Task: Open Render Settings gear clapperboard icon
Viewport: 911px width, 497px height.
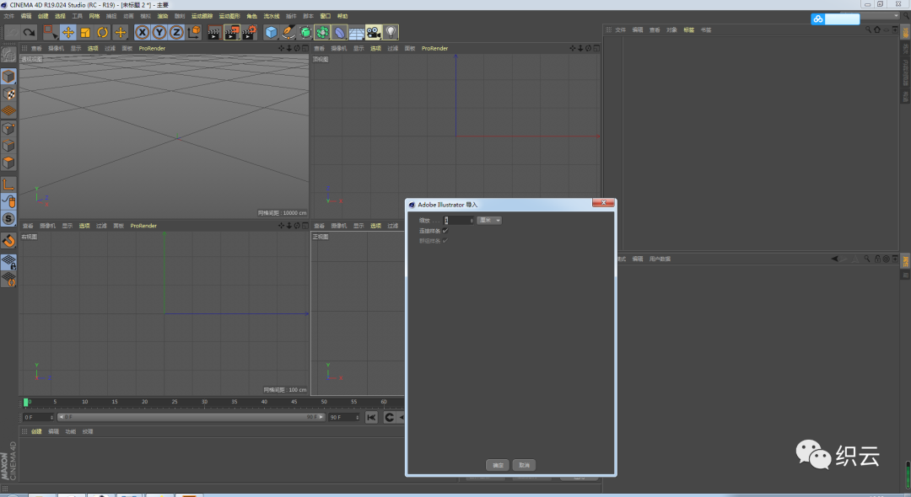Action: point(250,33)
